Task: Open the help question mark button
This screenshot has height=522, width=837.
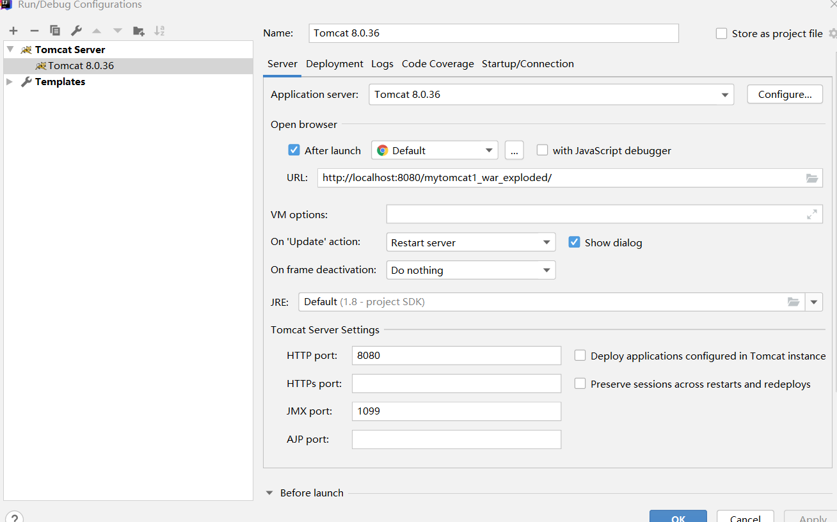Action: click(14, 518)
